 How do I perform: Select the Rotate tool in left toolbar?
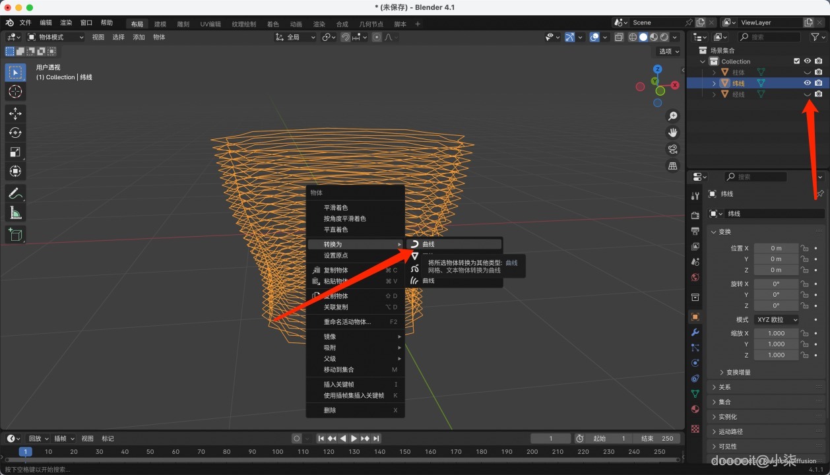(16, 133)
